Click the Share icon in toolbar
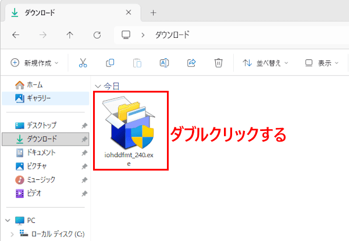Image resolution: width=349 pixels, height=241 pixels. pyautogui.click(x=191, y=63)
